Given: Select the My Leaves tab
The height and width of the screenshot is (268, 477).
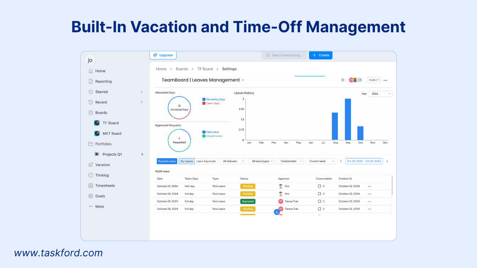Looking at the screenshot, I should coord(186,161).
